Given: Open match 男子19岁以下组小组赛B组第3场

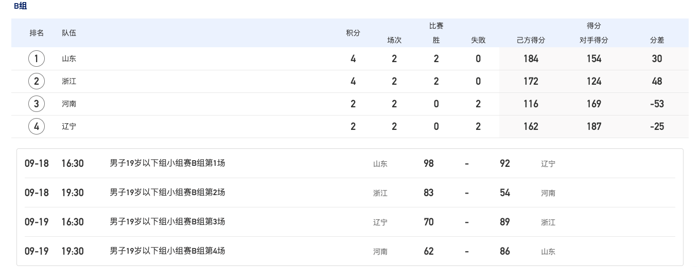Looking at the screenshot, I should [x=167, y=222].
